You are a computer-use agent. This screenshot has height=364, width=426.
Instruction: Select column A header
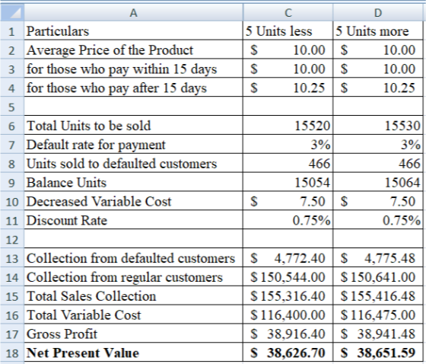tap(133, 12)
